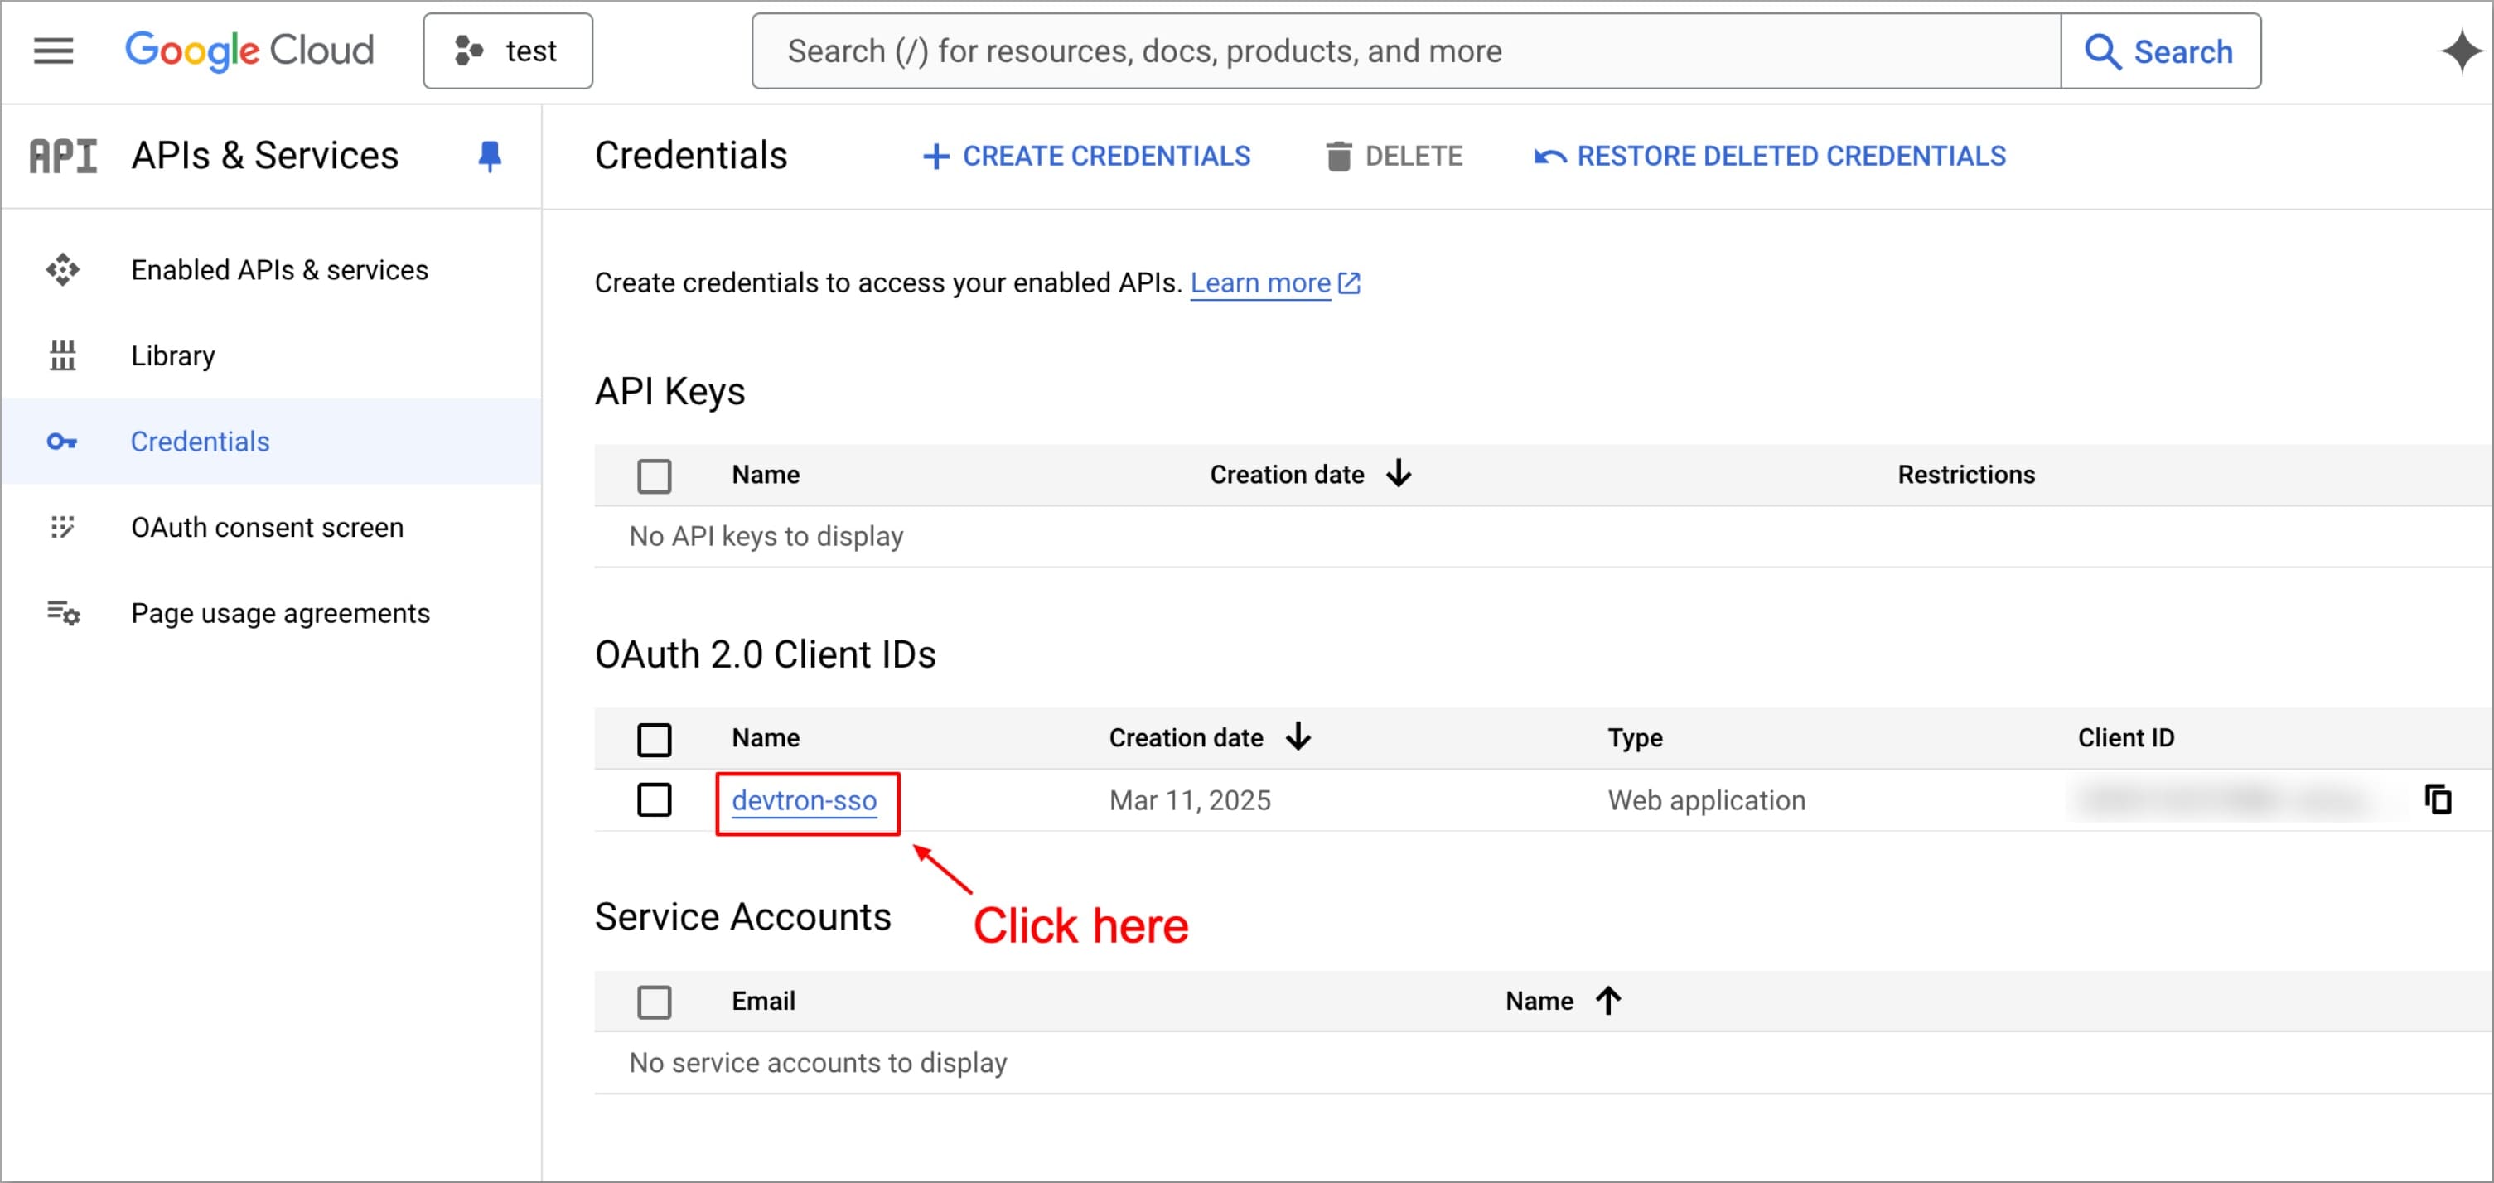
Task: Check the devtron-sso row checkbox
Action: point(655,799)
